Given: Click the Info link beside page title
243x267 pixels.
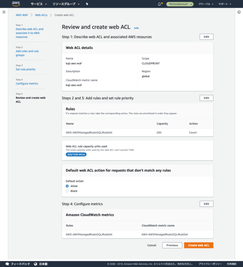Looking at the screenshot, I should pyautogui.click(x=136, y=28).
